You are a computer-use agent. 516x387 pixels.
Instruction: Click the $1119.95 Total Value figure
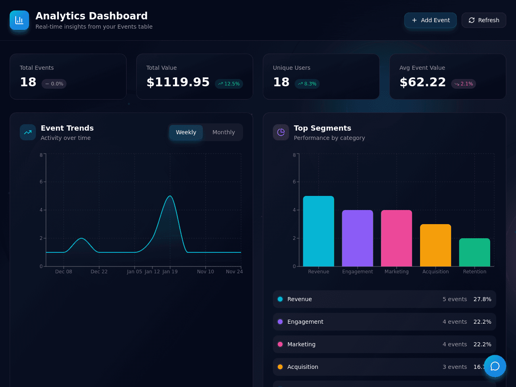coord(178,82)
